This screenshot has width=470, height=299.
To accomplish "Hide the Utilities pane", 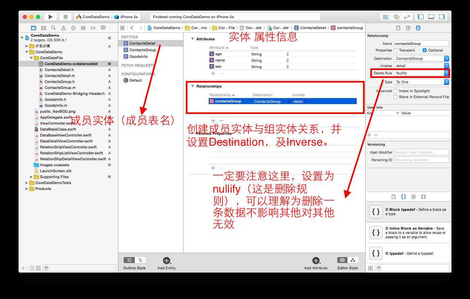I will click(x=442, y=17).
